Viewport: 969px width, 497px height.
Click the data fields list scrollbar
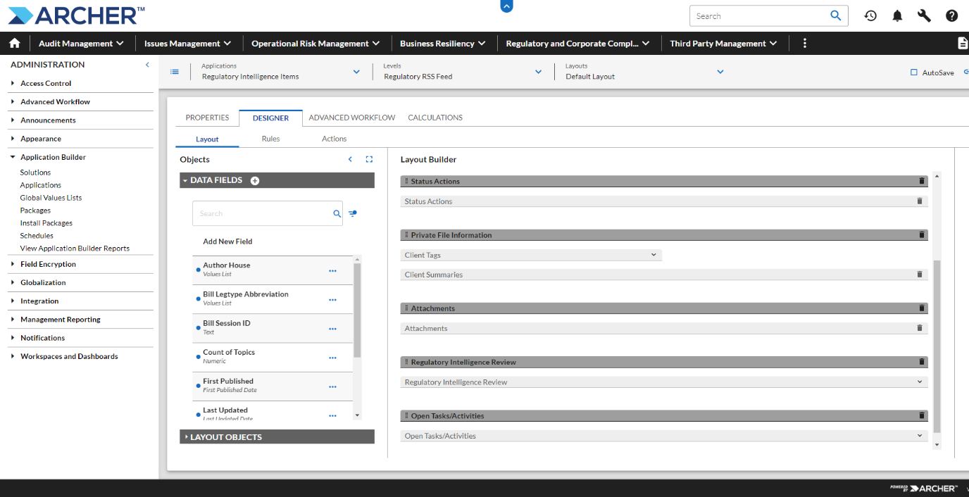click(x=357, y=310)
